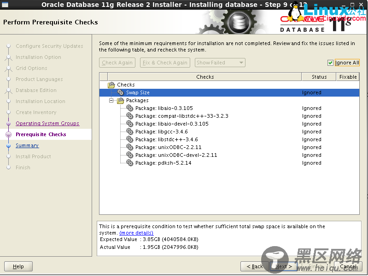Click the Install Product step label
Screen dimensions: 368x276
(x=33, y=156)
